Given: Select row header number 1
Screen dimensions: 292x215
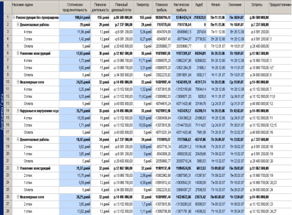Looking at the screenshot, I should 8,18.
